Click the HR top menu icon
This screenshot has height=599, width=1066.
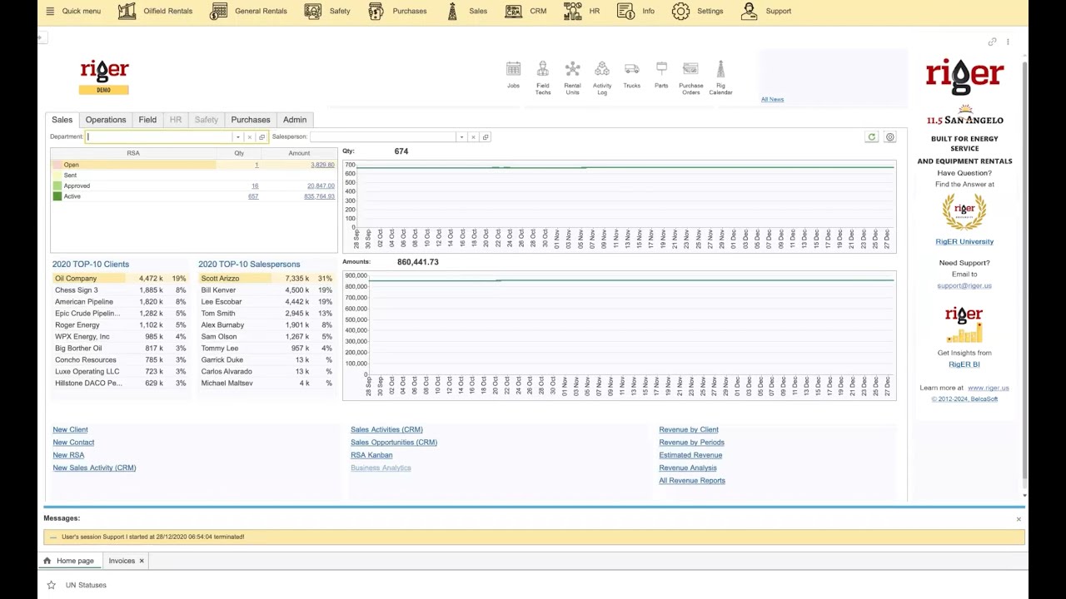coord(572,11)
